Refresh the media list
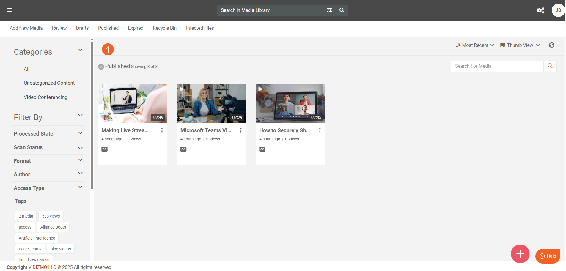566x271 pixels. (551, 45)
